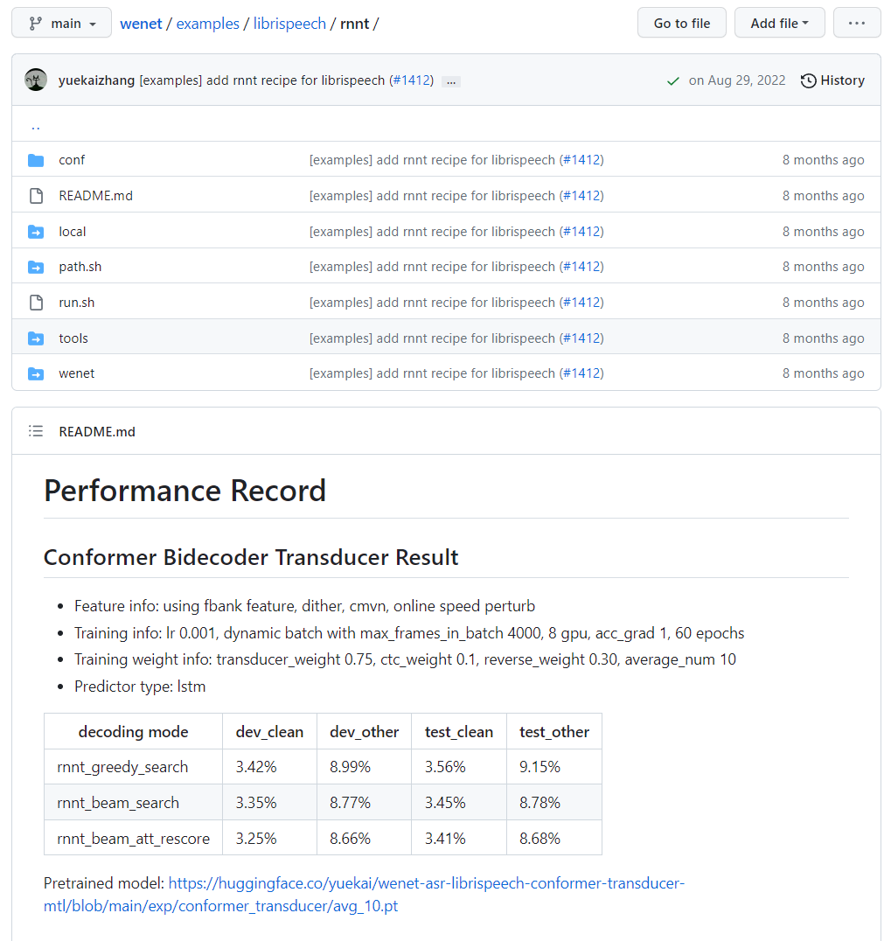The width and height of the screenshot is (891, 941).
Task: Expand the commit message with the ellipsis button
Action: (450, 80)
